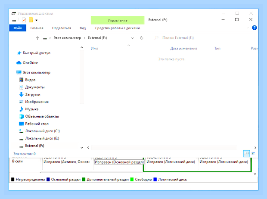Open the Вид ribbon tab
Viewport: 267px width, 199px height.
click(x=83, y=28)
